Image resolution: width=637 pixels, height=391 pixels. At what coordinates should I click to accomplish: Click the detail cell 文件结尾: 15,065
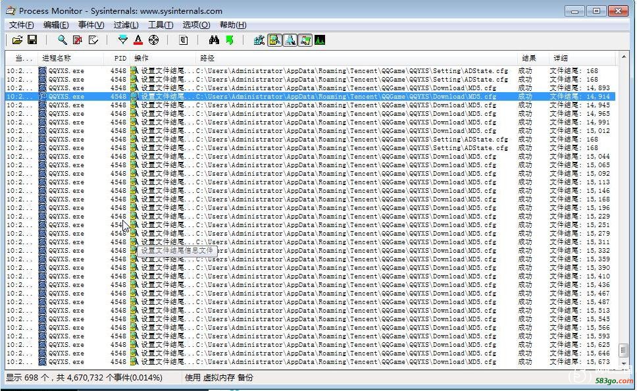[x=580, y=165]
